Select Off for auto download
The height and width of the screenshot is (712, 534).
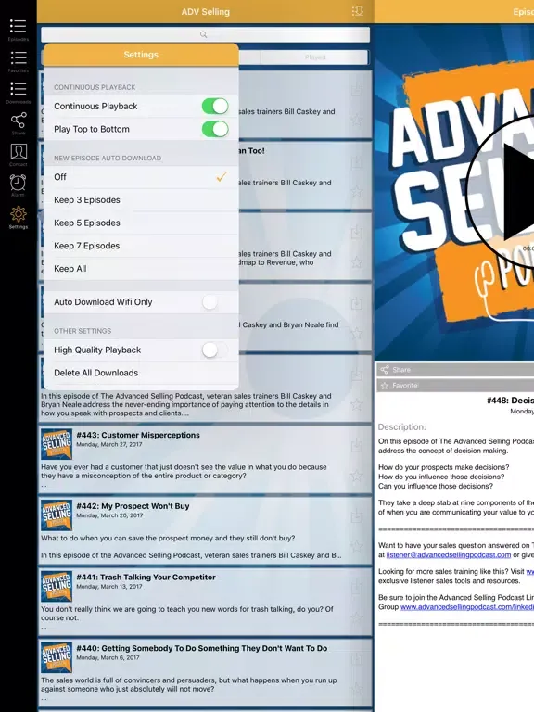[141, 177]
